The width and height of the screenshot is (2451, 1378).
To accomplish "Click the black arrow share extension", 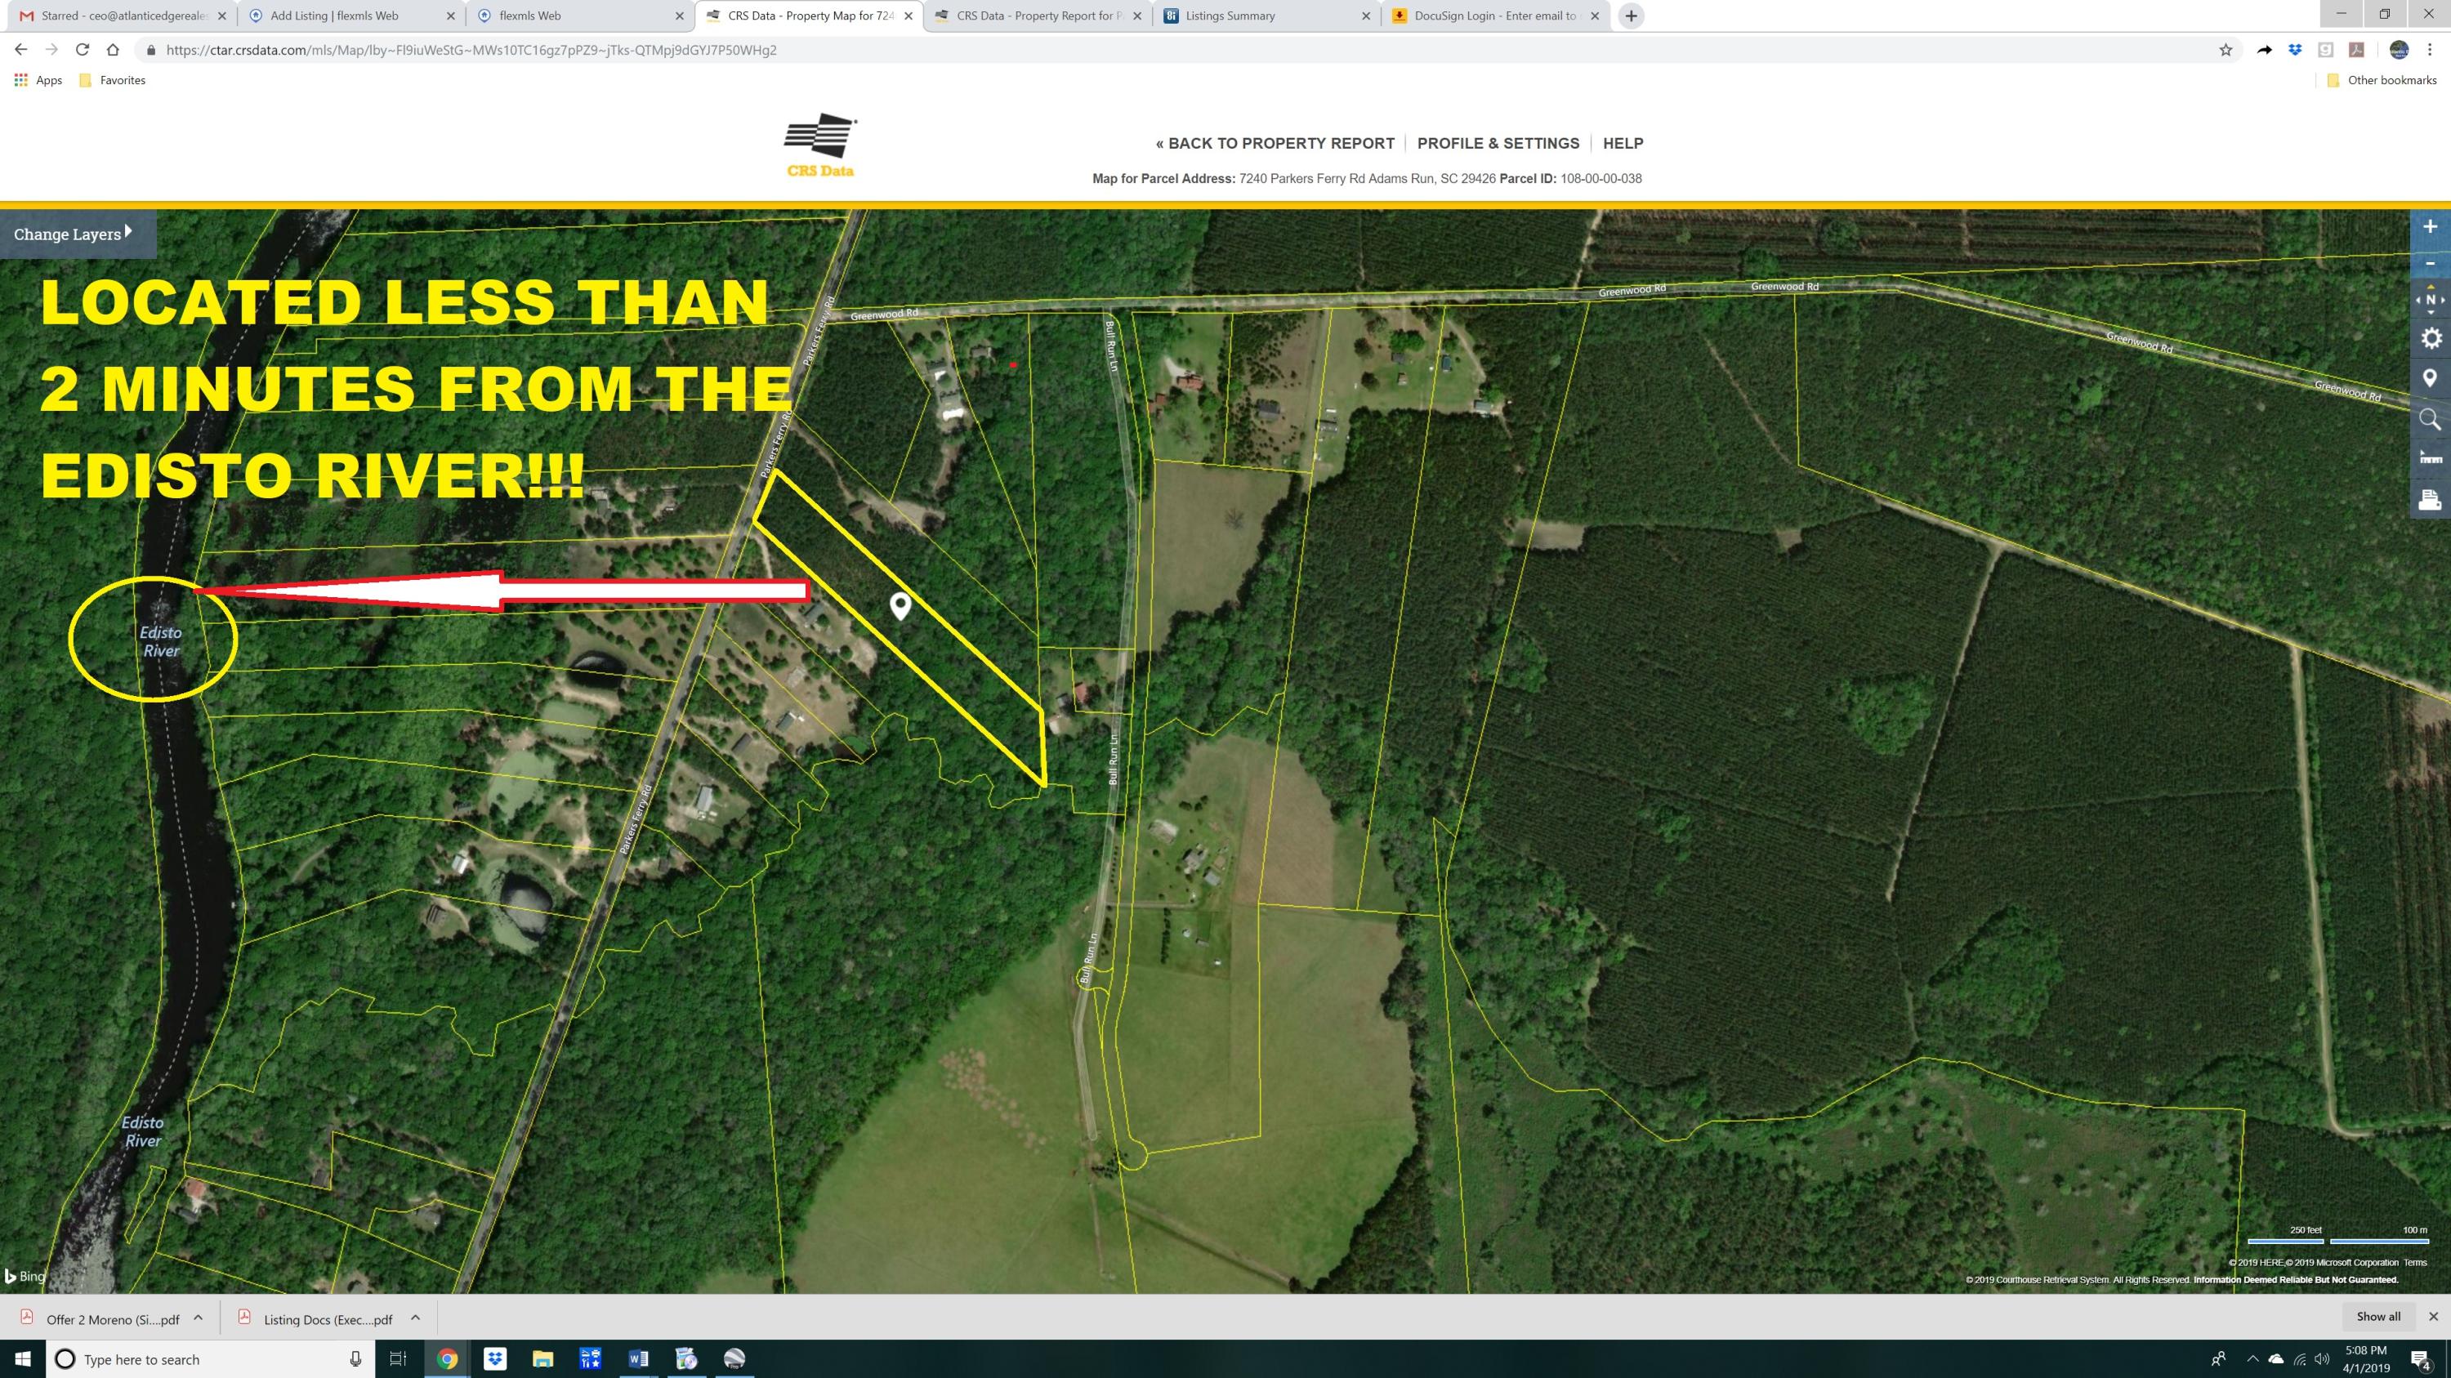I will (x=2264, y=50).
